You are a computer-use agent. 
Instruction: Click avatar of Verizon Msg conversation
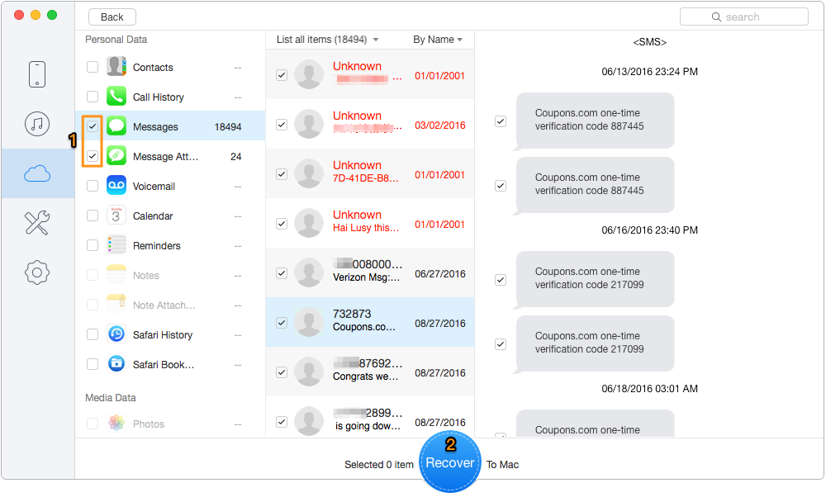[x=309, y=272]
